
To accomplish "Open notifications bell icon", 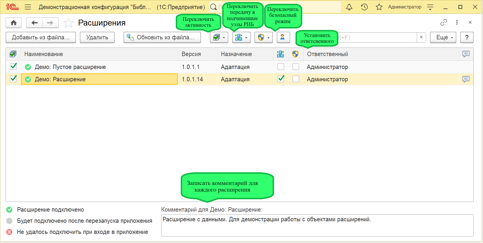I will pos(349,7).
